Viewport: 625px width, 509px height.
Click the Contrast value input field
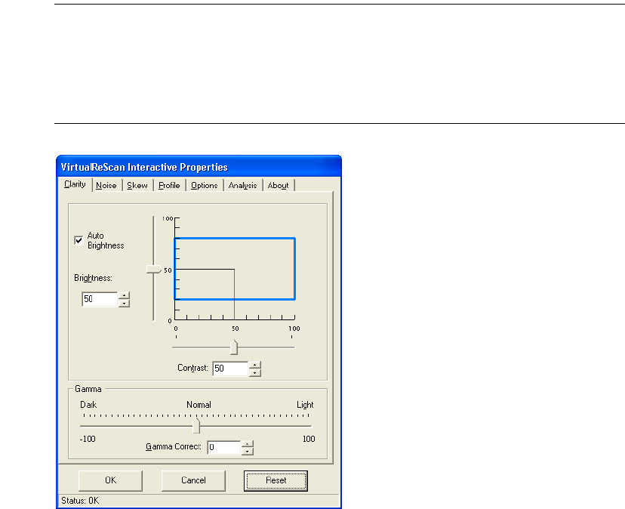pos(229,369)
